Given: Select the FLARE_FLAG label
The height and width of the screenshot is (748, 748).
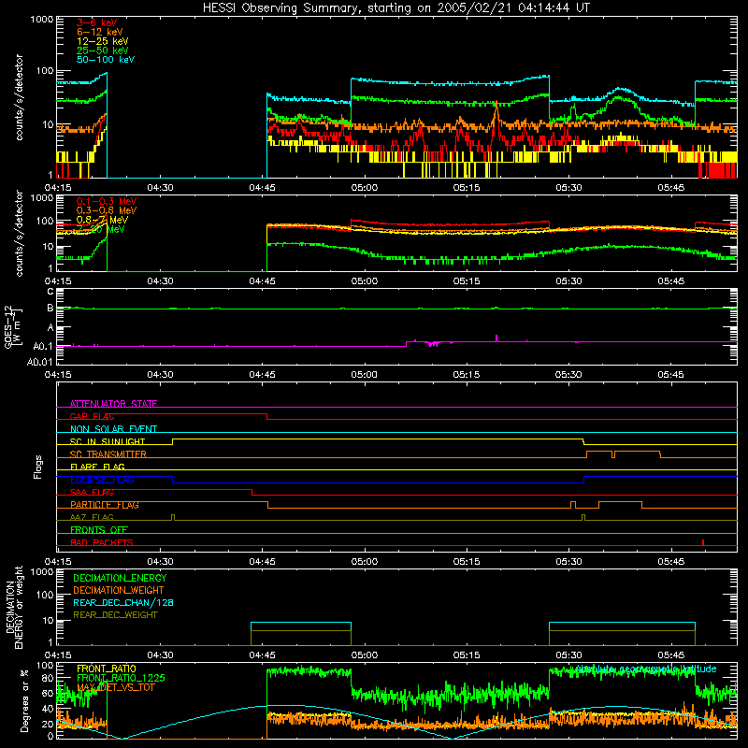Looking at the screenshot, I should (x=97, y=467).
